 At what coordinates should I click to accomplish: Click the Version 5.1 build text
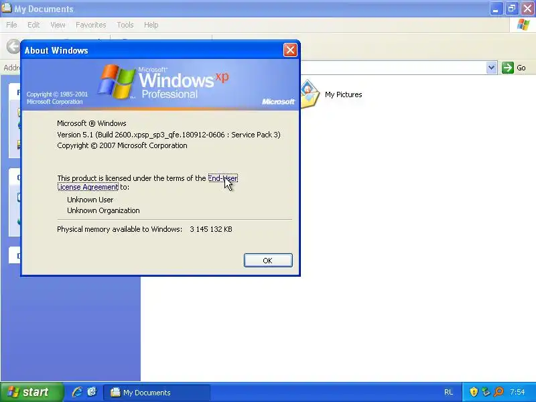point(169,135)
